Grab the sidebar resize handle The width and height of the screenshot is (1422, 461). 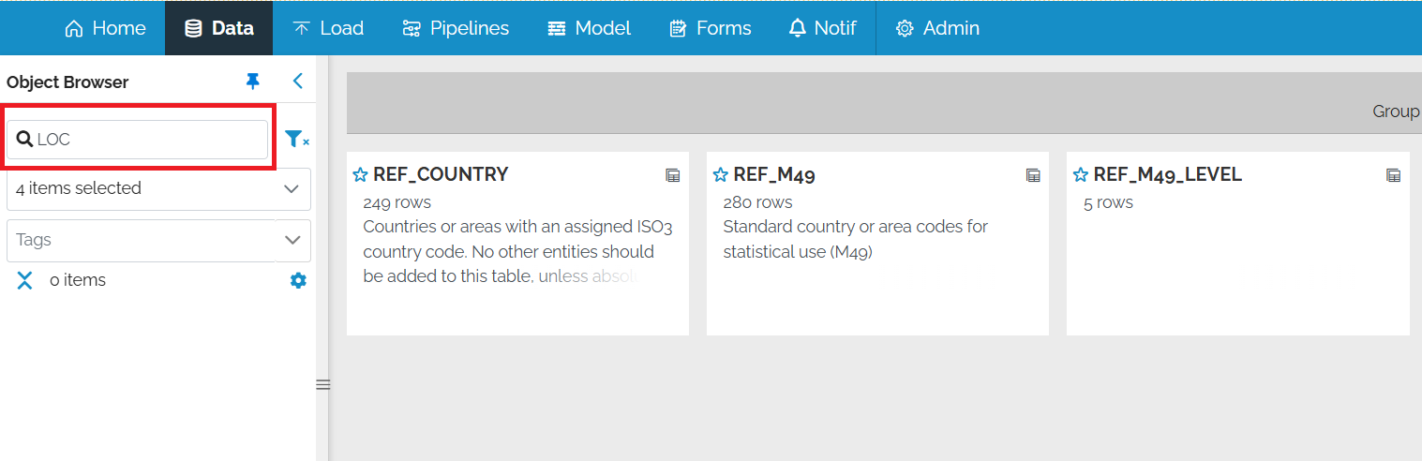click(322, 384)
